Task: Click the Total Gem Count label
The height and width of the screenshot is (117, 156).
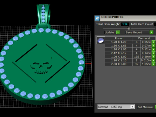Action: (x=142, y=24)
